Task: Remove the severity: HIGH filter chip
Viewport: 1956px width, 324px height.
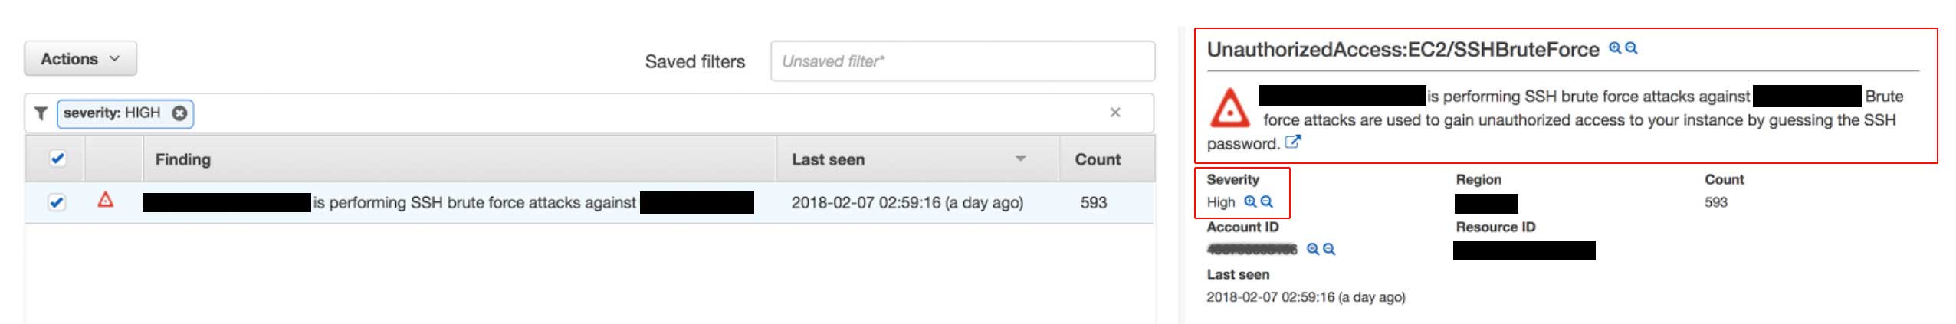Action: coord(179,113)
